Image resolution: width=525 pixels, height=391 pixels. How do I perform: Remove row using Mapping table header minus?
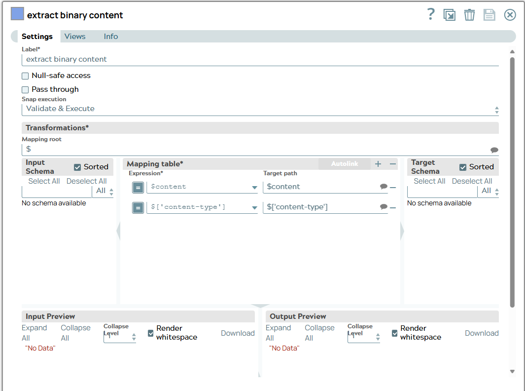[393, 164]
